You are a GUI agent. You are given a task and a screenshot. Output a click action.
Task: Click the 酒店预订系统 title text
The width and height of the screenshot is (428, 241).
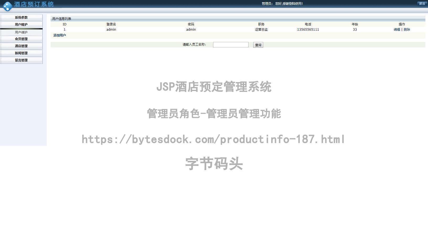click(34, 4)
